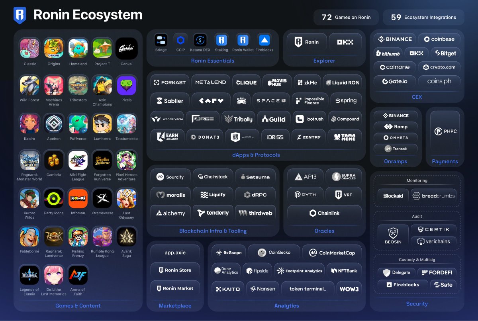The image size is (478, 321).
Task: Open the Nansen analytics card
Action: point(263,289)
